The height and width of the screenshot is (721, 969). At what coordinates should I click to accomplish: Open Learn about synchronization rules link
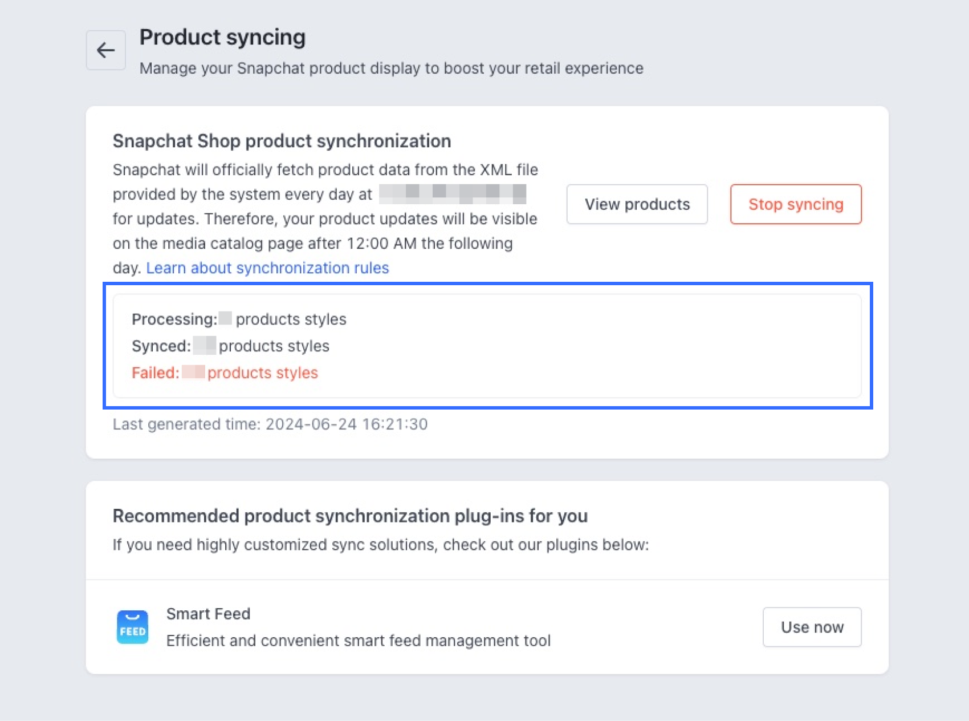(x=267, y=268)
